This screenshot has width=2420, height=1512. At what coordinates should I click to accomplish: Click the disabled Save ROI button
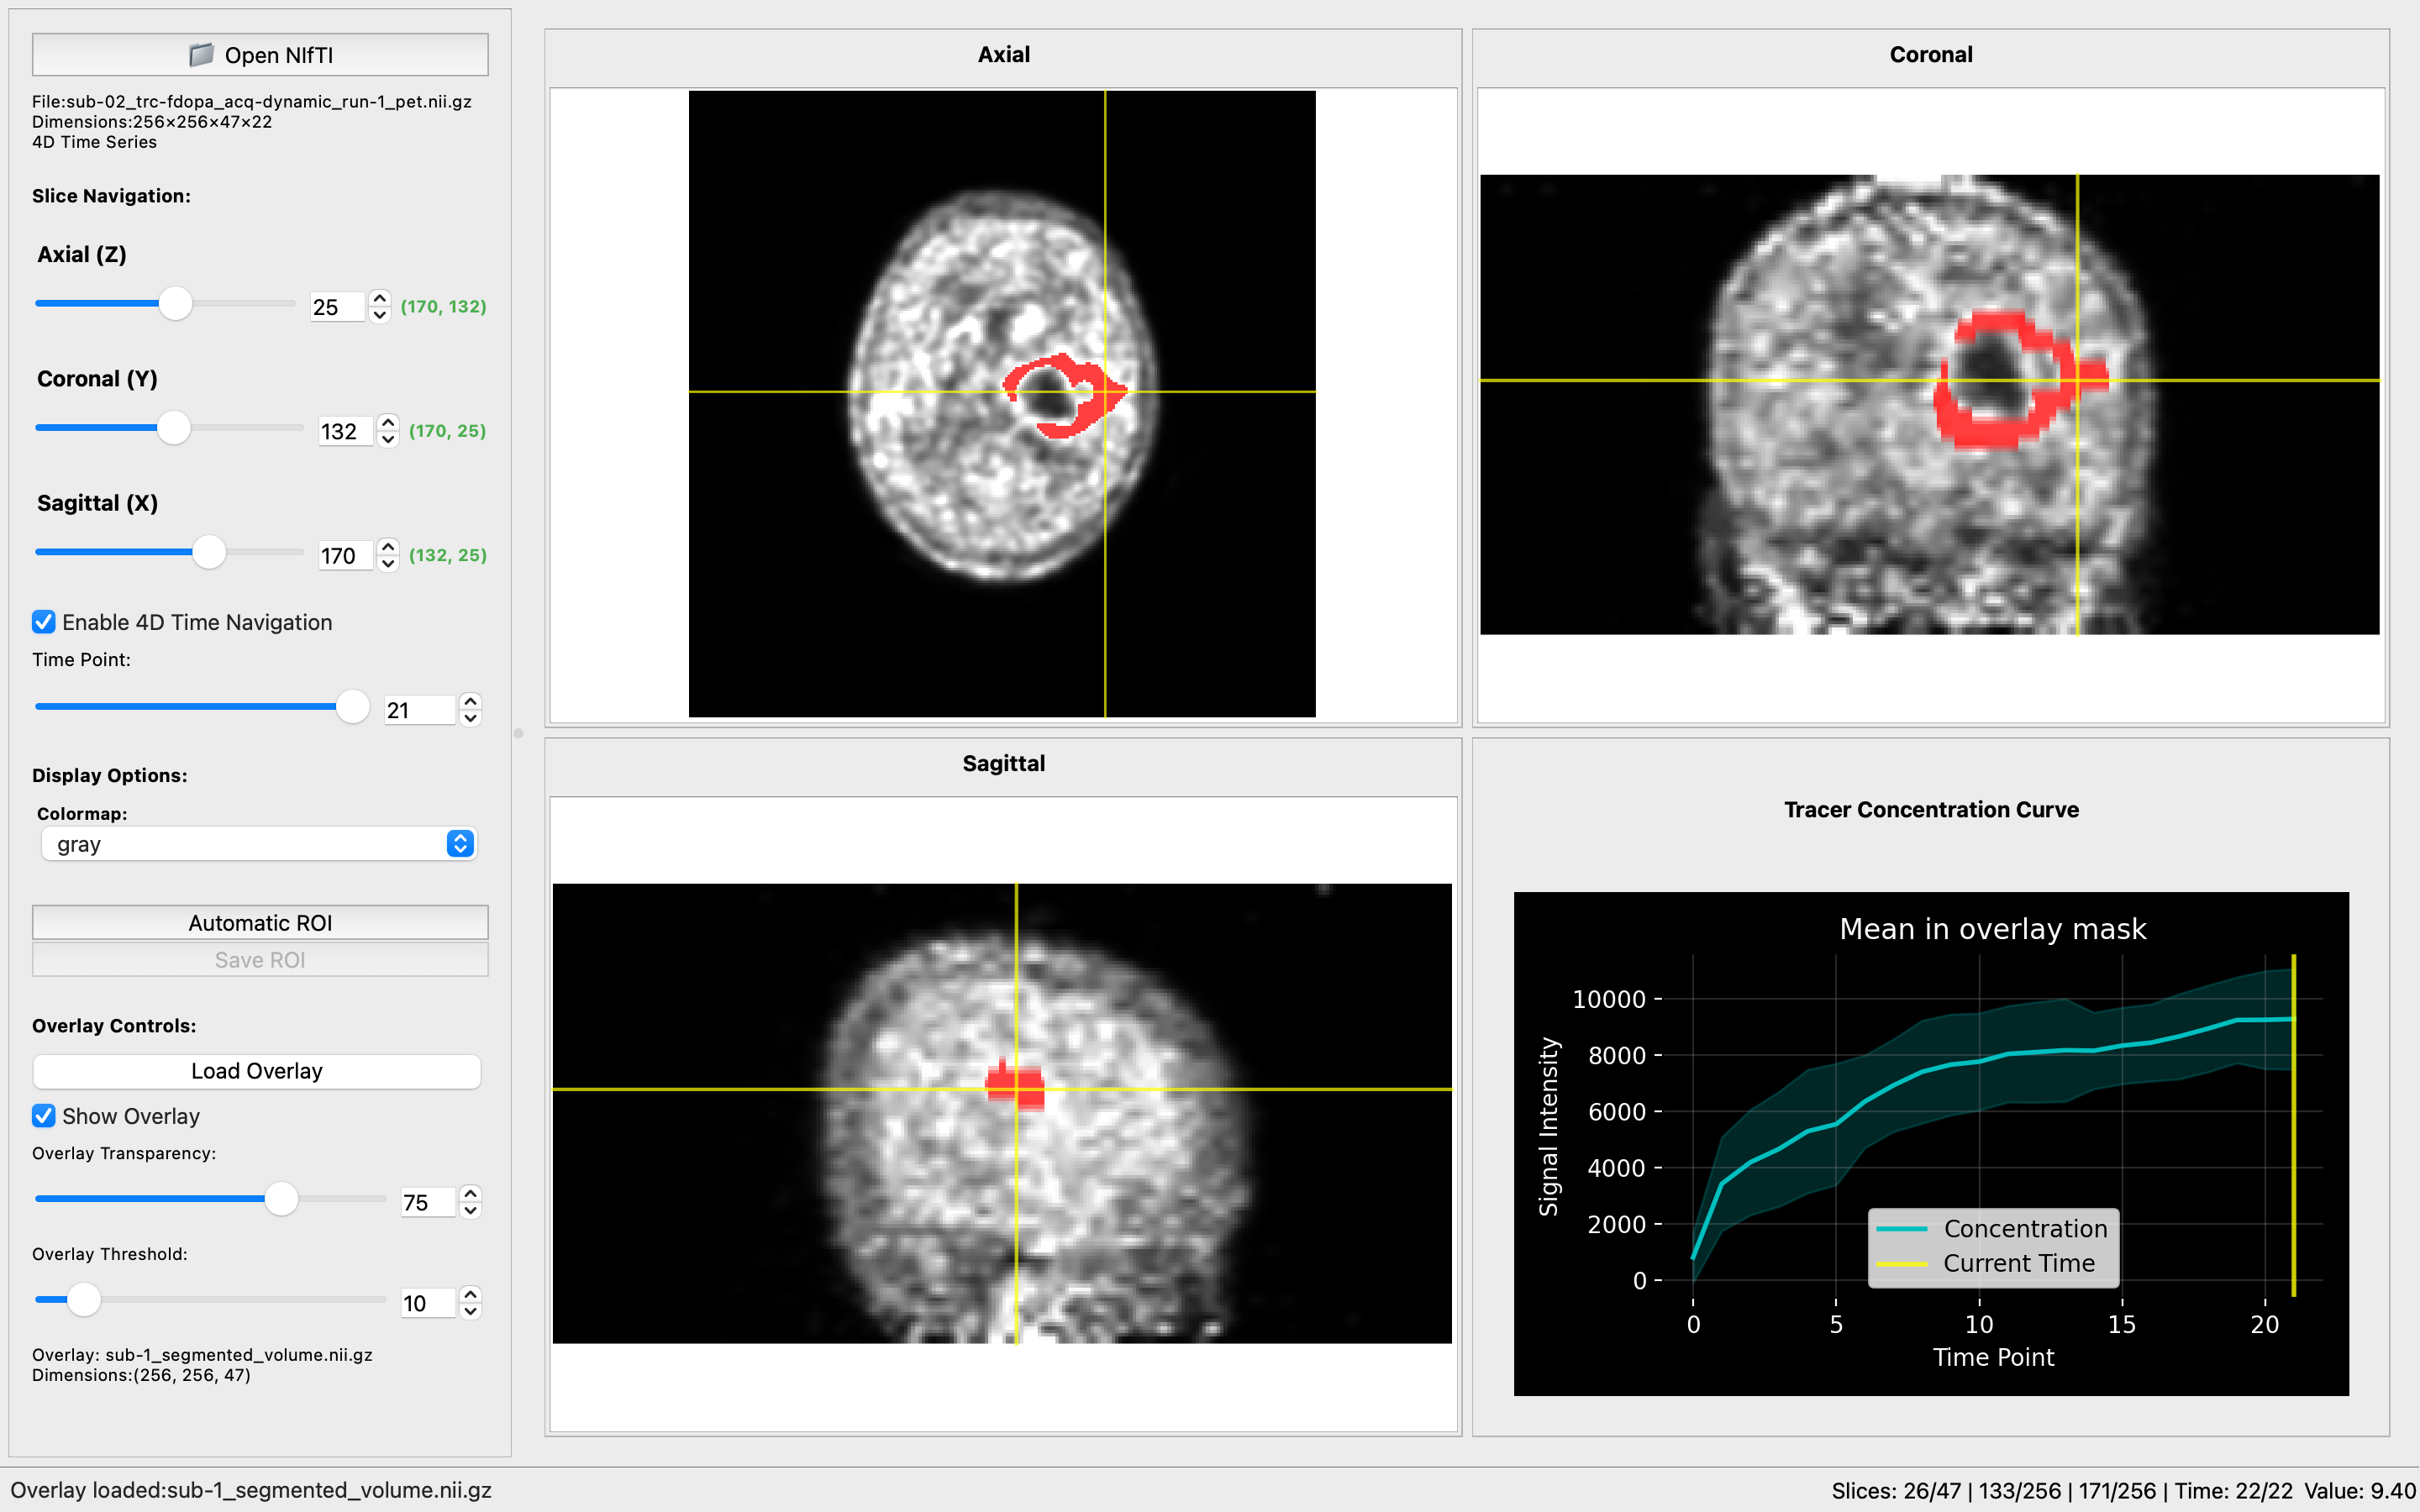tap(260, 960)
